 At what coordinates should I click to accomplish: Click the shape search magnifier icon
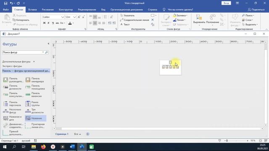47,52
